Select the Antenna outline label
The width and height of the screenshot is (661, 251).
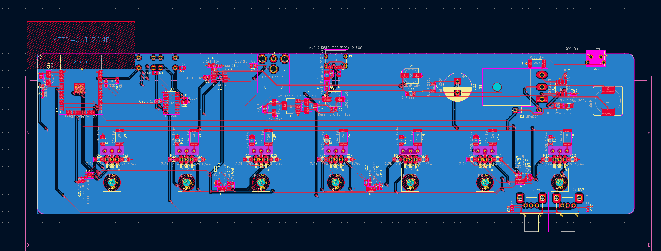tap(81, 61)
